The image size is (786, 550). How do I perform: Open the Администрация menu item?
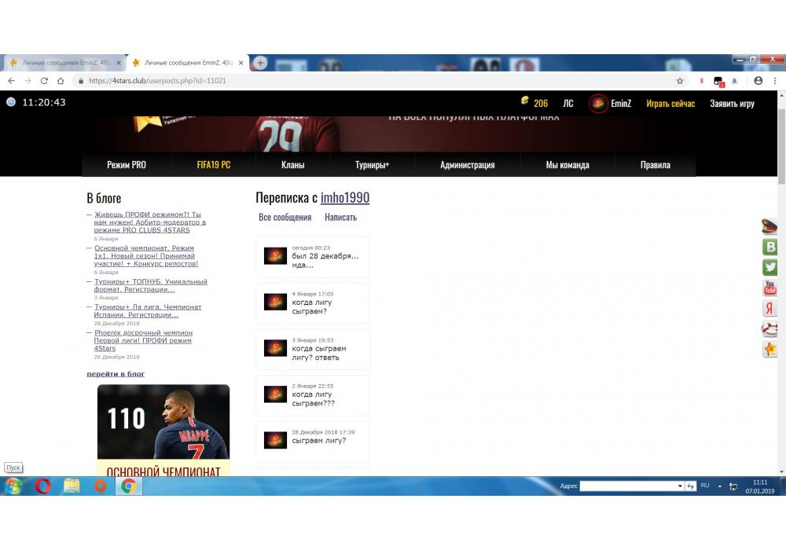(467, 165)
